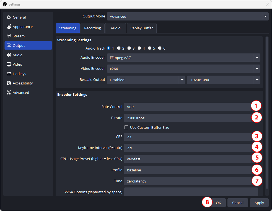Switch to the Audio output tab
Screen dimensions: 272x211
coord(116,28)
